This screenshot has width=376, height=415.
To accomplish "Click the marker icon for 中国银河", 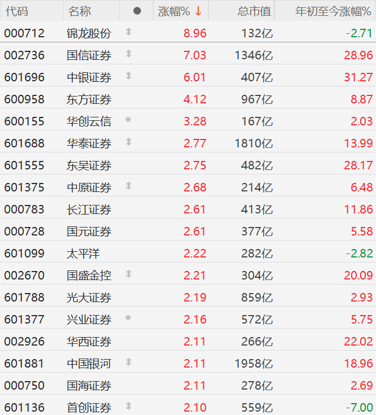I will pos(129,362).
